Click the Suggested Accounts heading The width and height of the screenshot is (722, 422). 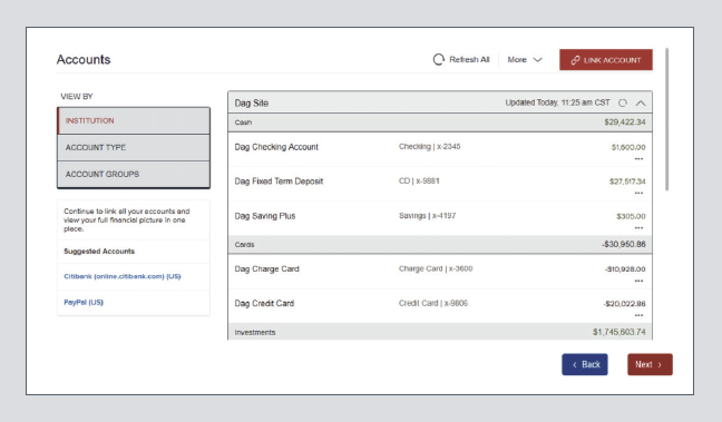coord(99,252)
